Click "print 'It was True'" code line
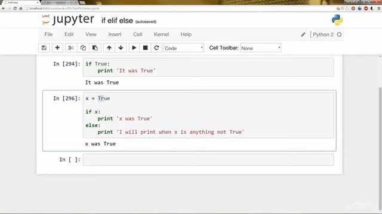Screen dimensions: 382x214 point(127,71)
